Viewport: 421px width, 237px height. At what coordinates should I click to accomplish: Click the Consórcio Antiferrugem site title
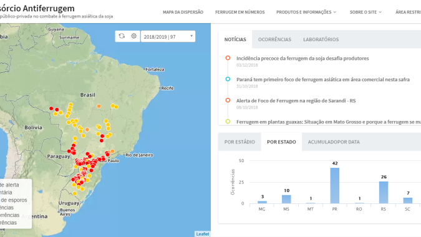(37, 8)
